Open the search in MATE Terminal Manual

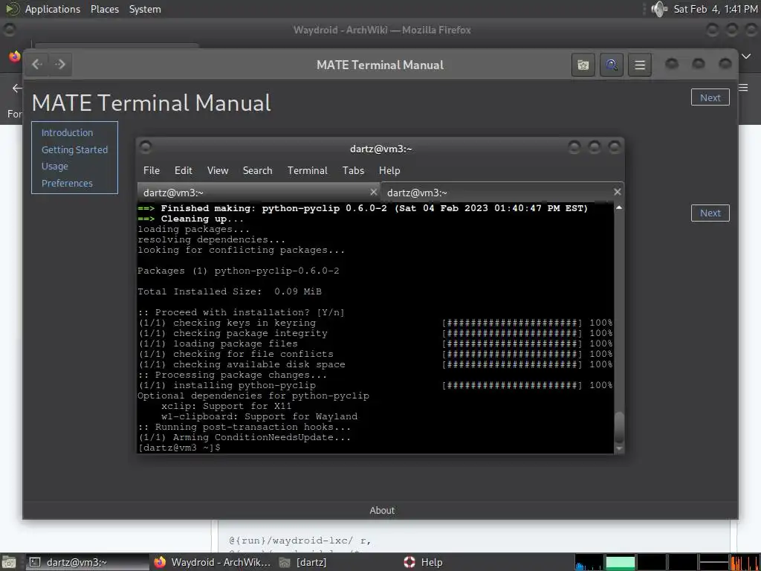pos(612,65)
